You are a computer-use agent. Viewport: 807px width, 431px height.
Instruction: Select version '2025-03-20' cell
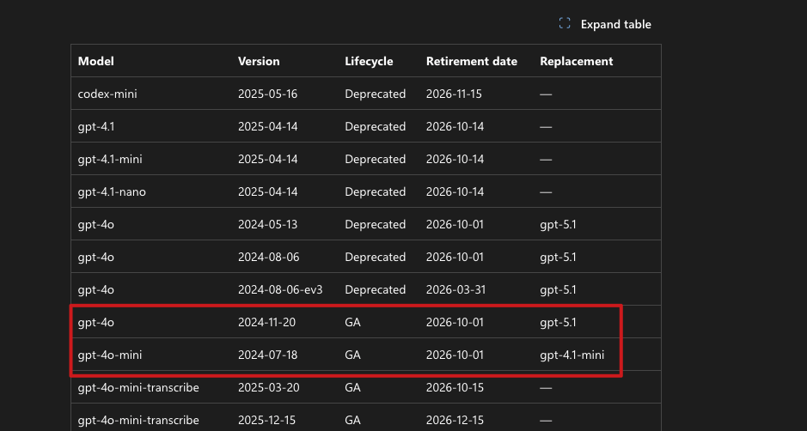[269, 388]
